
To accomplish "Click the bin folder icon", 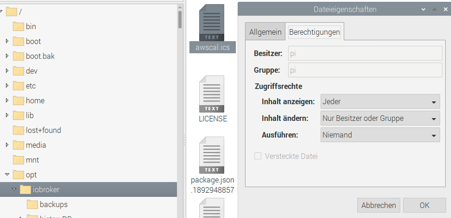I will tap(18, 26).
